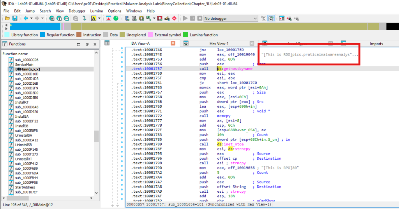Open the Edit menu
The width and height of the screenshot is (399, 209).
tap(17, 11)
